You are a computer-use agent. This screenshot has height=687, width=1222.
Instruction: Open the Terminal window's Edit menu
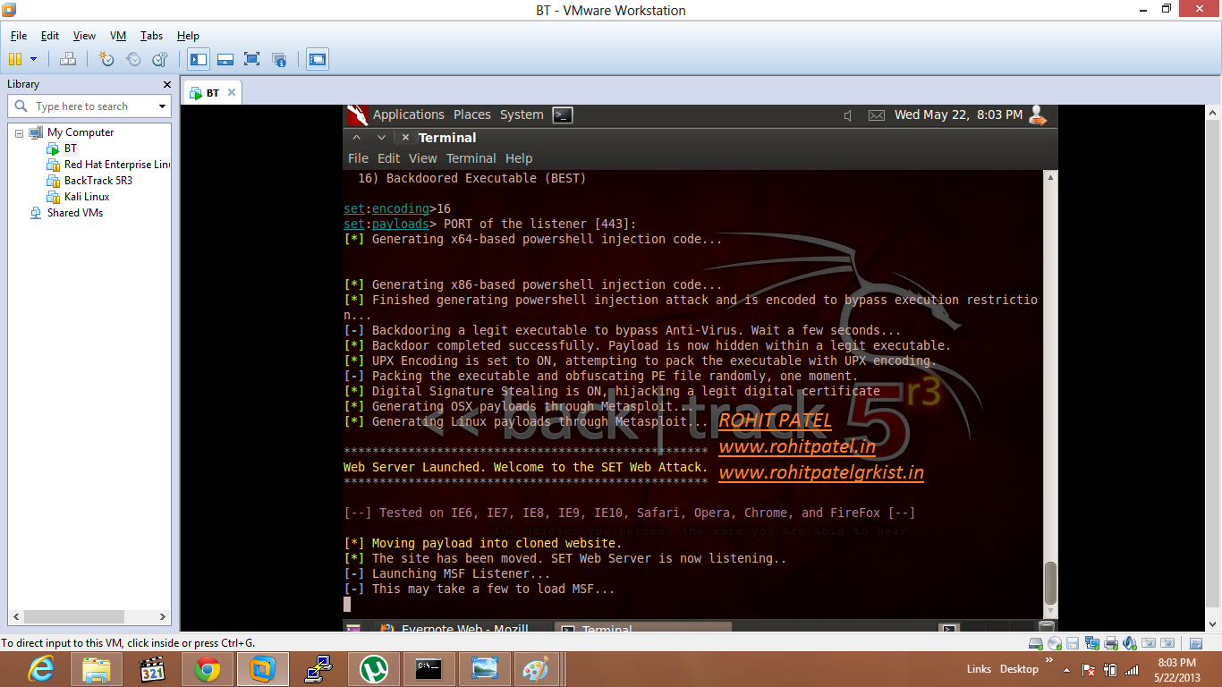[x=388, y=158]
